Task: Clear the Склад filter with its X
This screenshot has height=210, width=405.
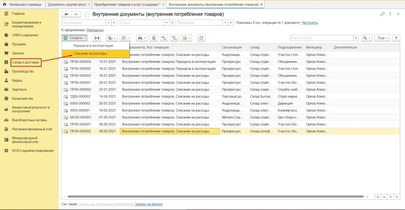Action: (x=172, y=23)
